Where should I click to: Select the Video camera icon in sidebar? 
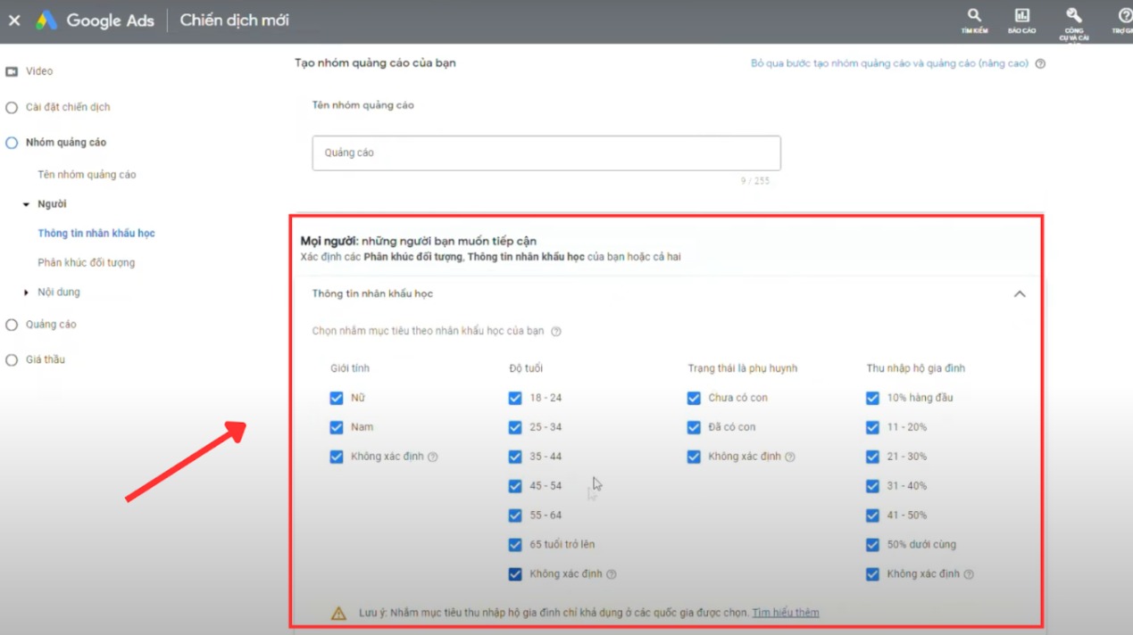click(x=13, y=70)
